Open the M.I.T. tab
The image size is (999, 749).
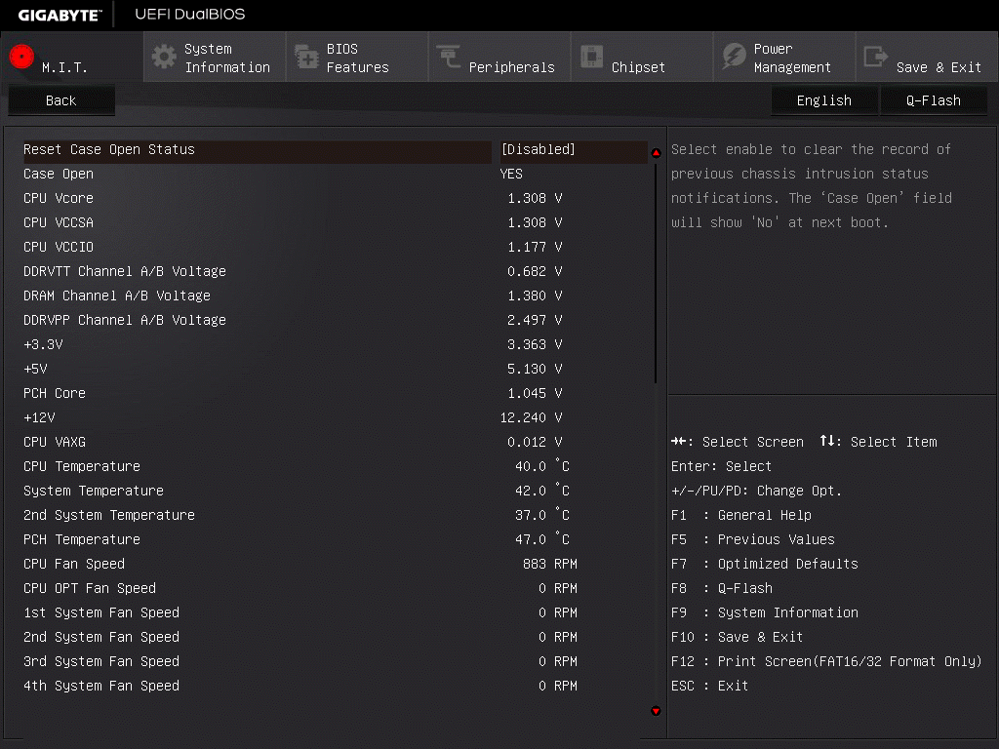(72, 58)
